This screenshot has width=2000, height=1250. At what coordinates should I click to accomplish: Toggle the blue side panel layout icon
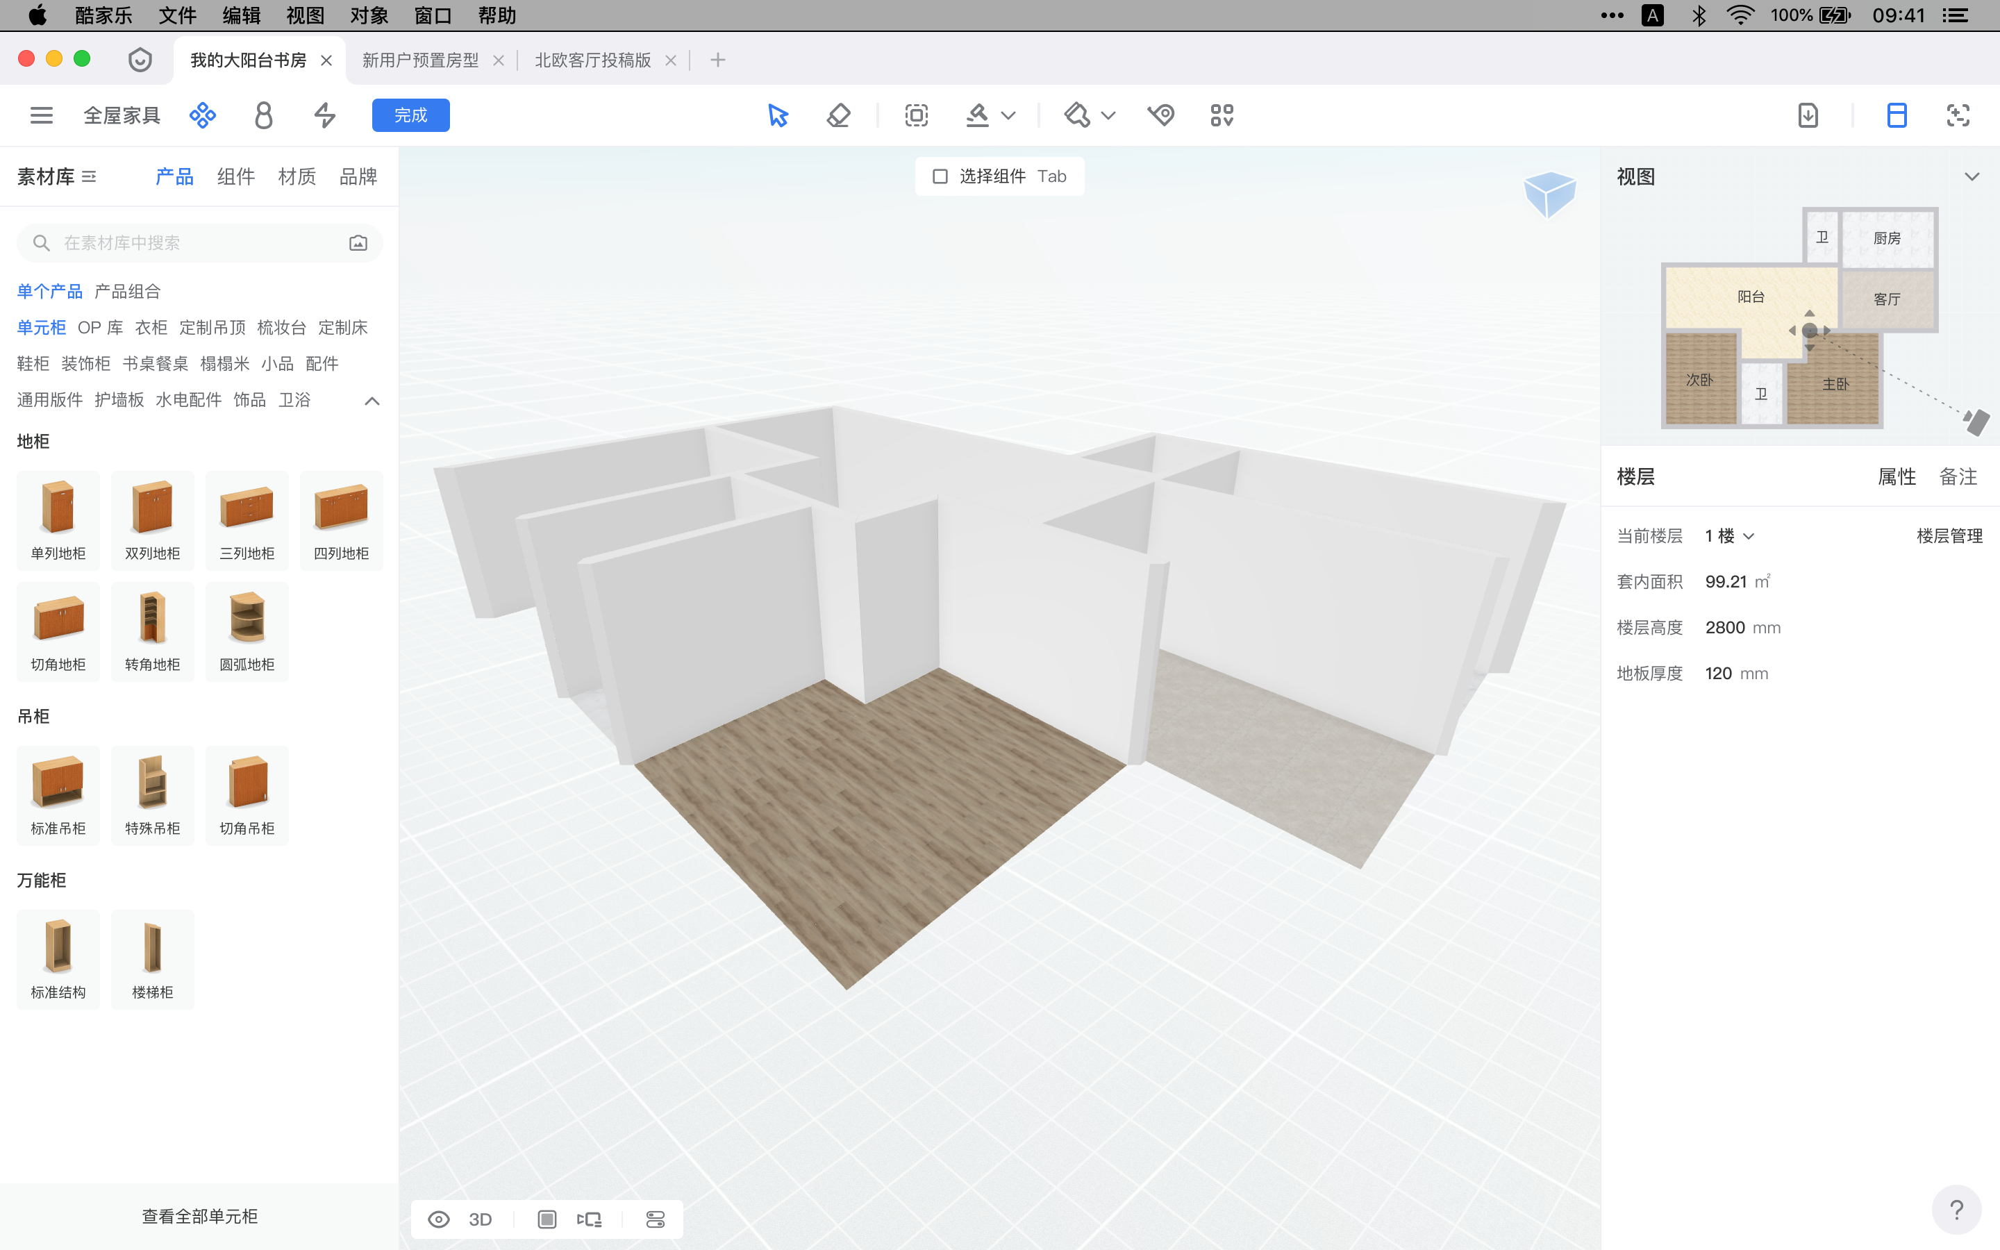coord(1897,115)
